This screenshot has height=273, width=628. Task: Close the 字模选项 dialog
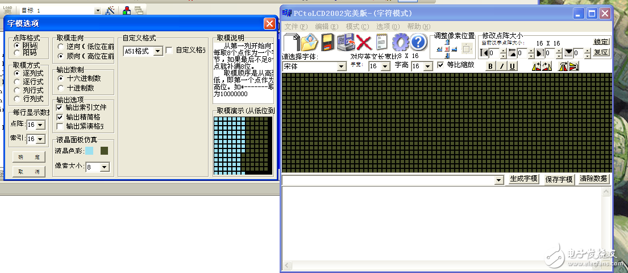pos(269,24)
